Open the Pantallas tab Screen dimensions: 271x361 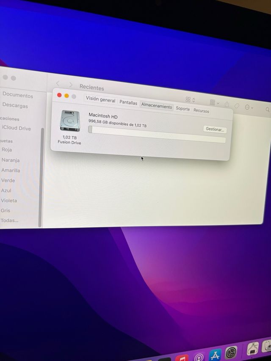pos(128,103)
